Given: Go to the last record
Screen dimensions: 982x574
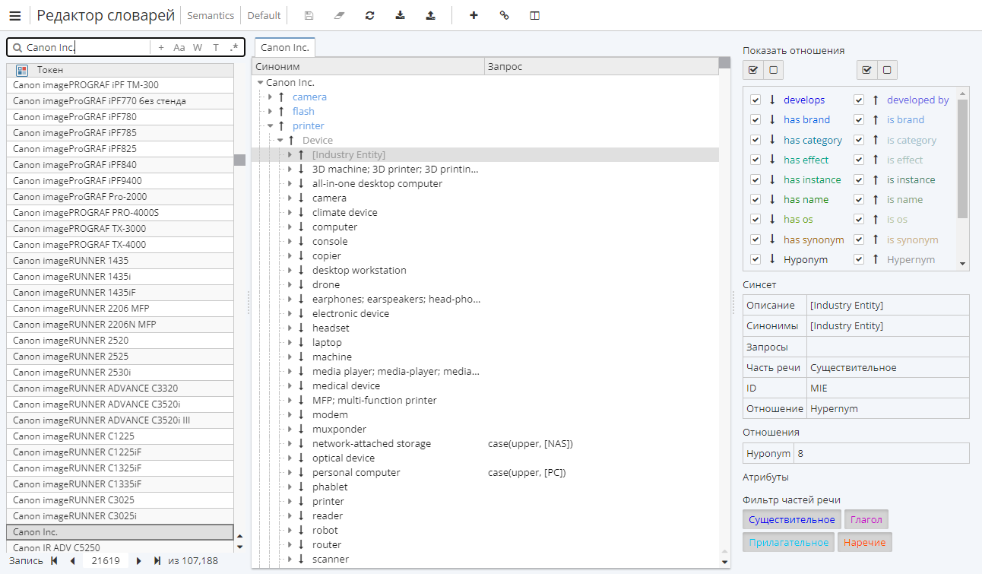Looking at the screenshot, I should (157, 561).
